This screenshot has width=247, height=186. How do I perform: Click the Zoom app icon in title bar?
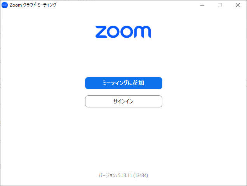pos(5,5)
